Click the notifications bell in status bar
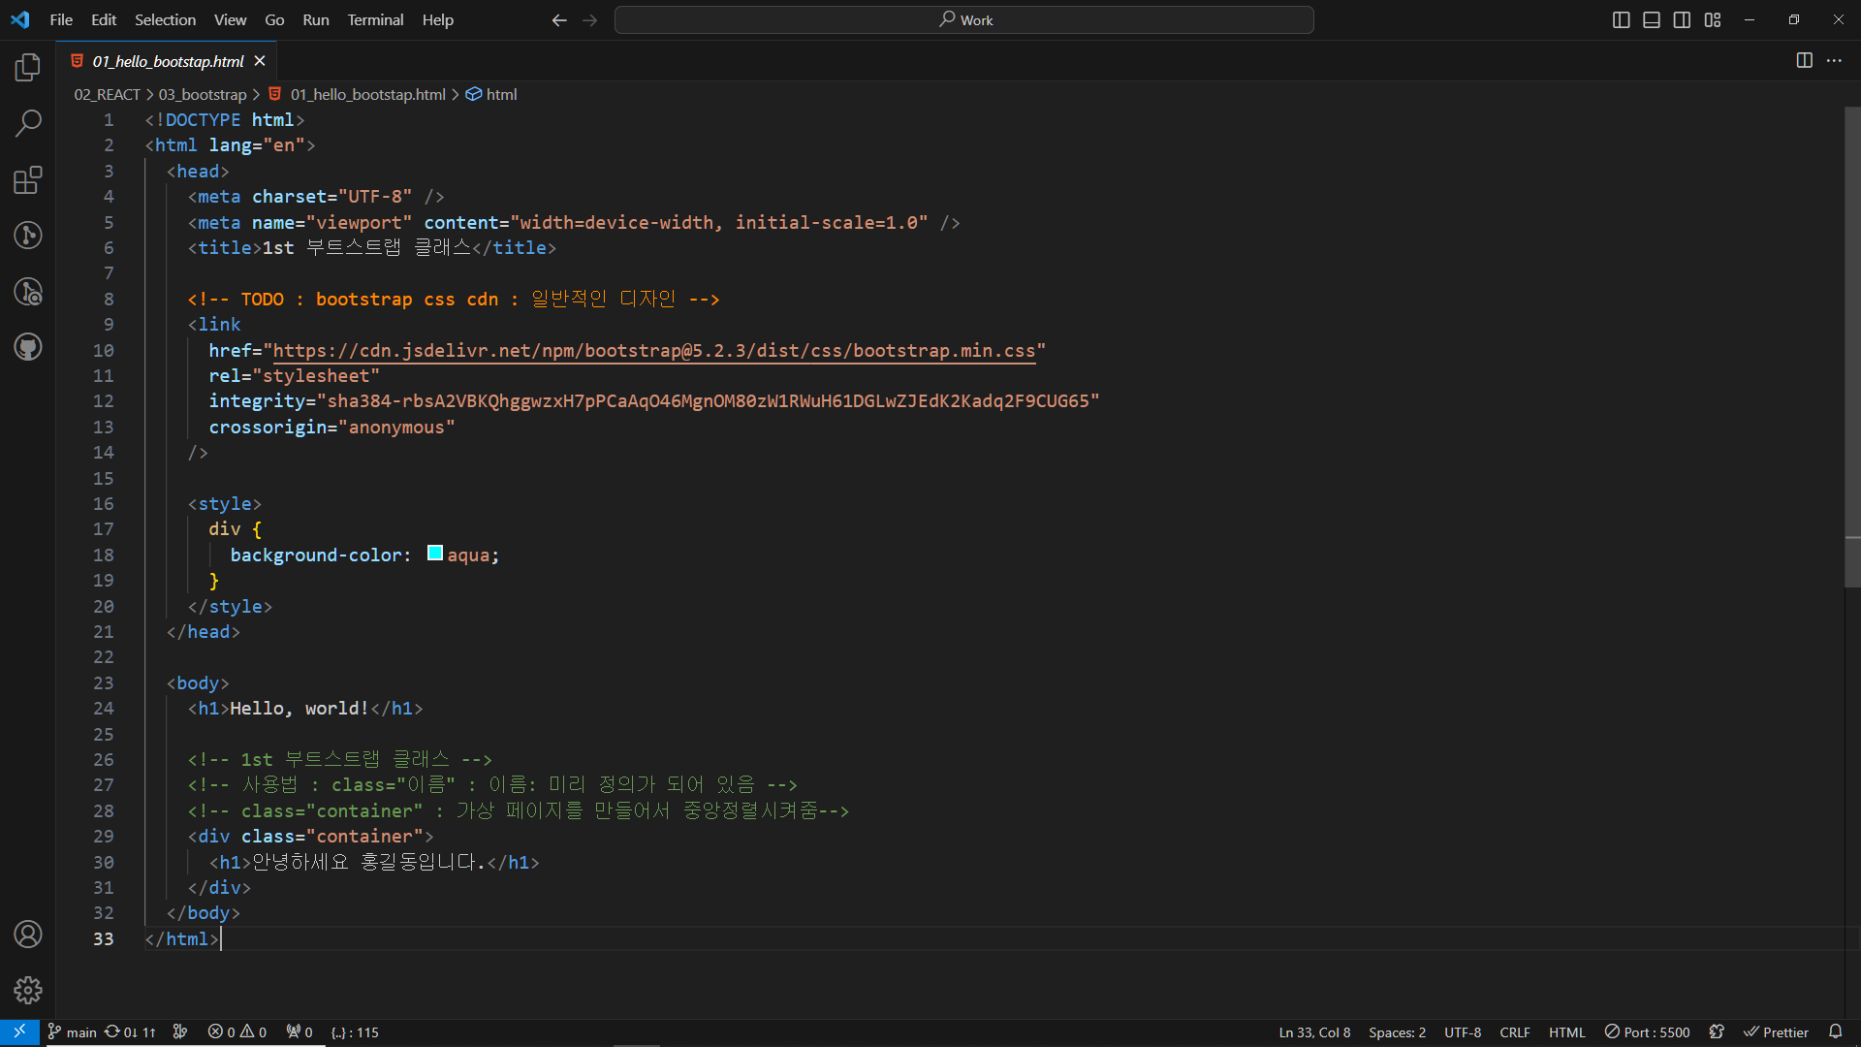The image size is (1861, 1047). pos(1835,1031)
